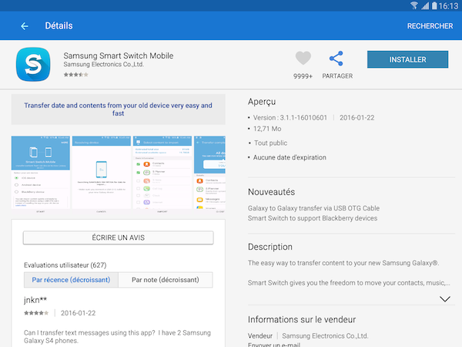
Task: Select the app title Samsung Smart Switch Mobile
Action: (119, 56)
